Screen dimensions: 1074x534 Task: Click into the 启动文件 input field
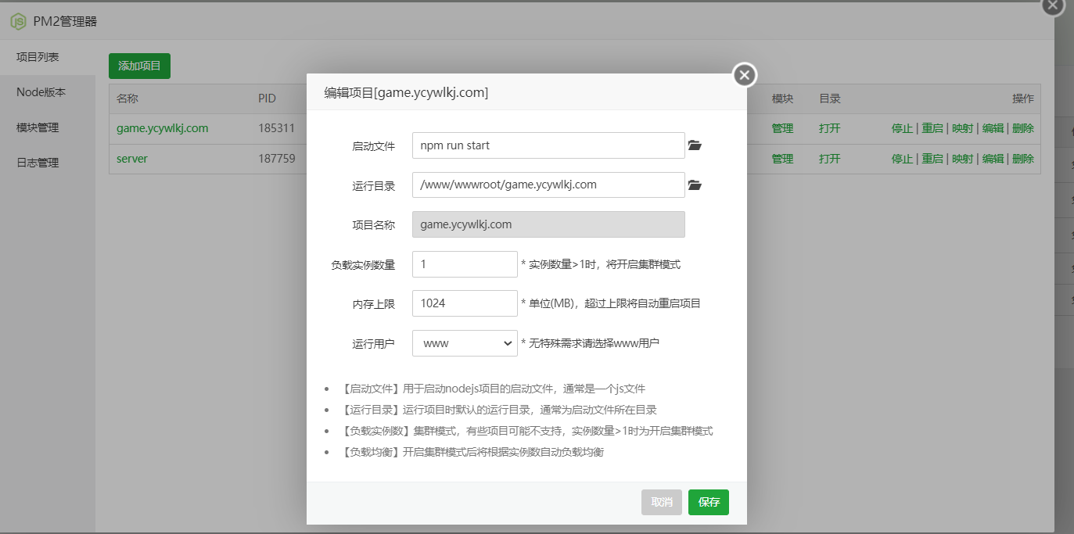click(548, 145)
